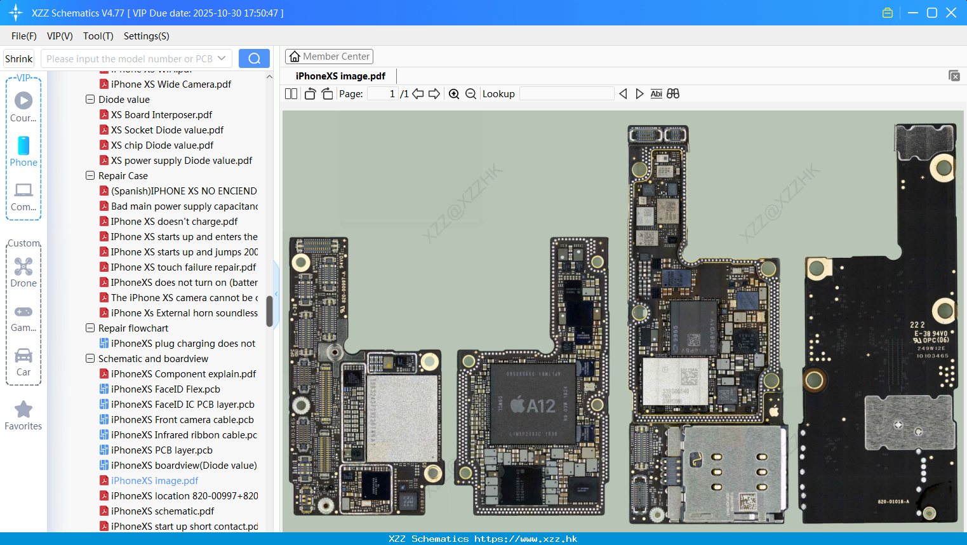Open the Drone category
The width and height of the screenshot is (967, 545).
pyautogui.click(x=23, y=272)
